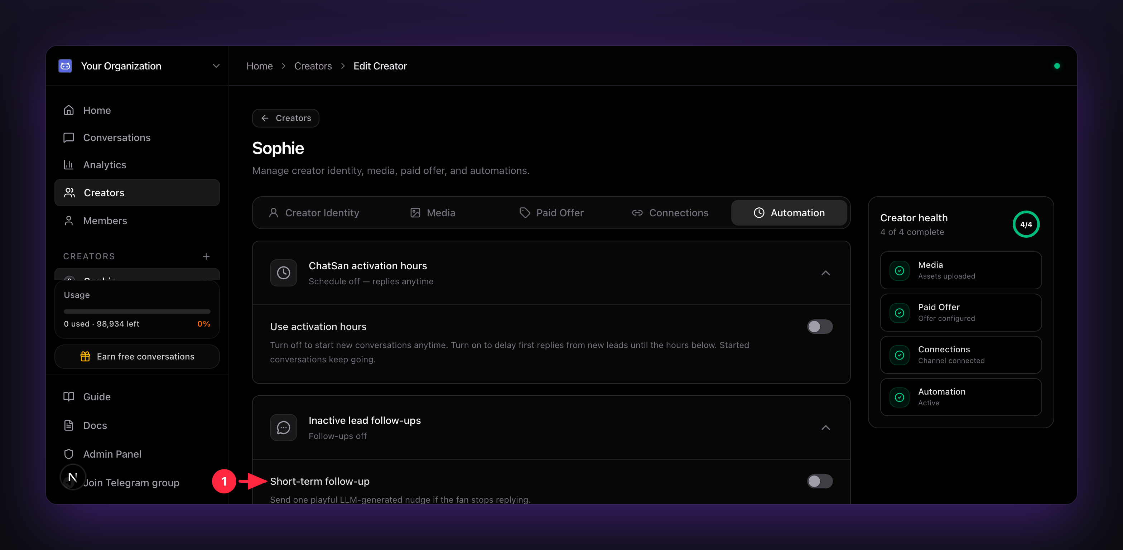Click the Home house icon in sidebar
The width and height of the screenshot is (1123, 550).
coord(68,110)
